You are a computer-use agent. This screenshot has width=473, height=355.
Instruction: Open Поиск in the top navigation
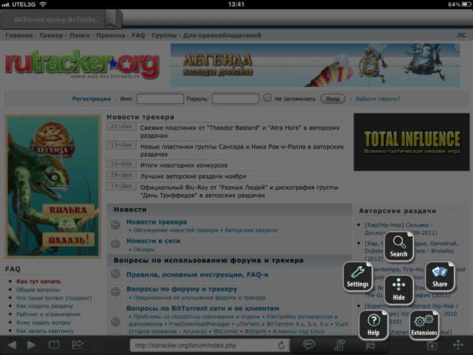tap(79, 35)
